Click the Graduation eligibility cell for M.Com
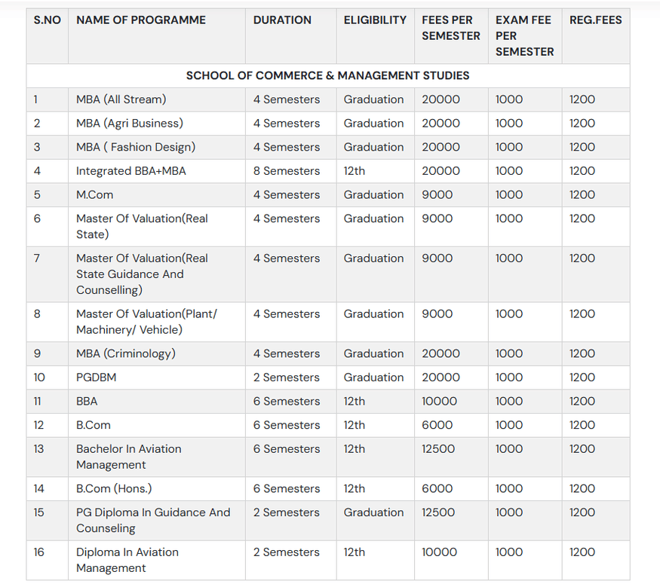Image resolution: width=660 pixels, height=587 pixels. 374,194
